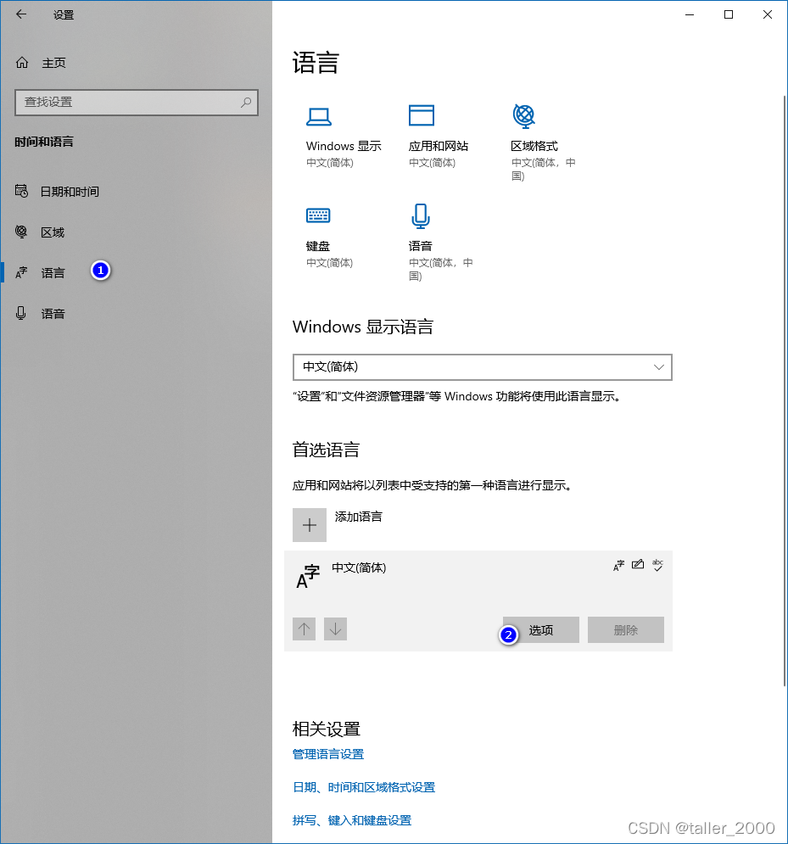Image resolution: width=788 pixels, height=844 pixels.
Task: Open the 键盘 tile label
Action: (317, 246)
